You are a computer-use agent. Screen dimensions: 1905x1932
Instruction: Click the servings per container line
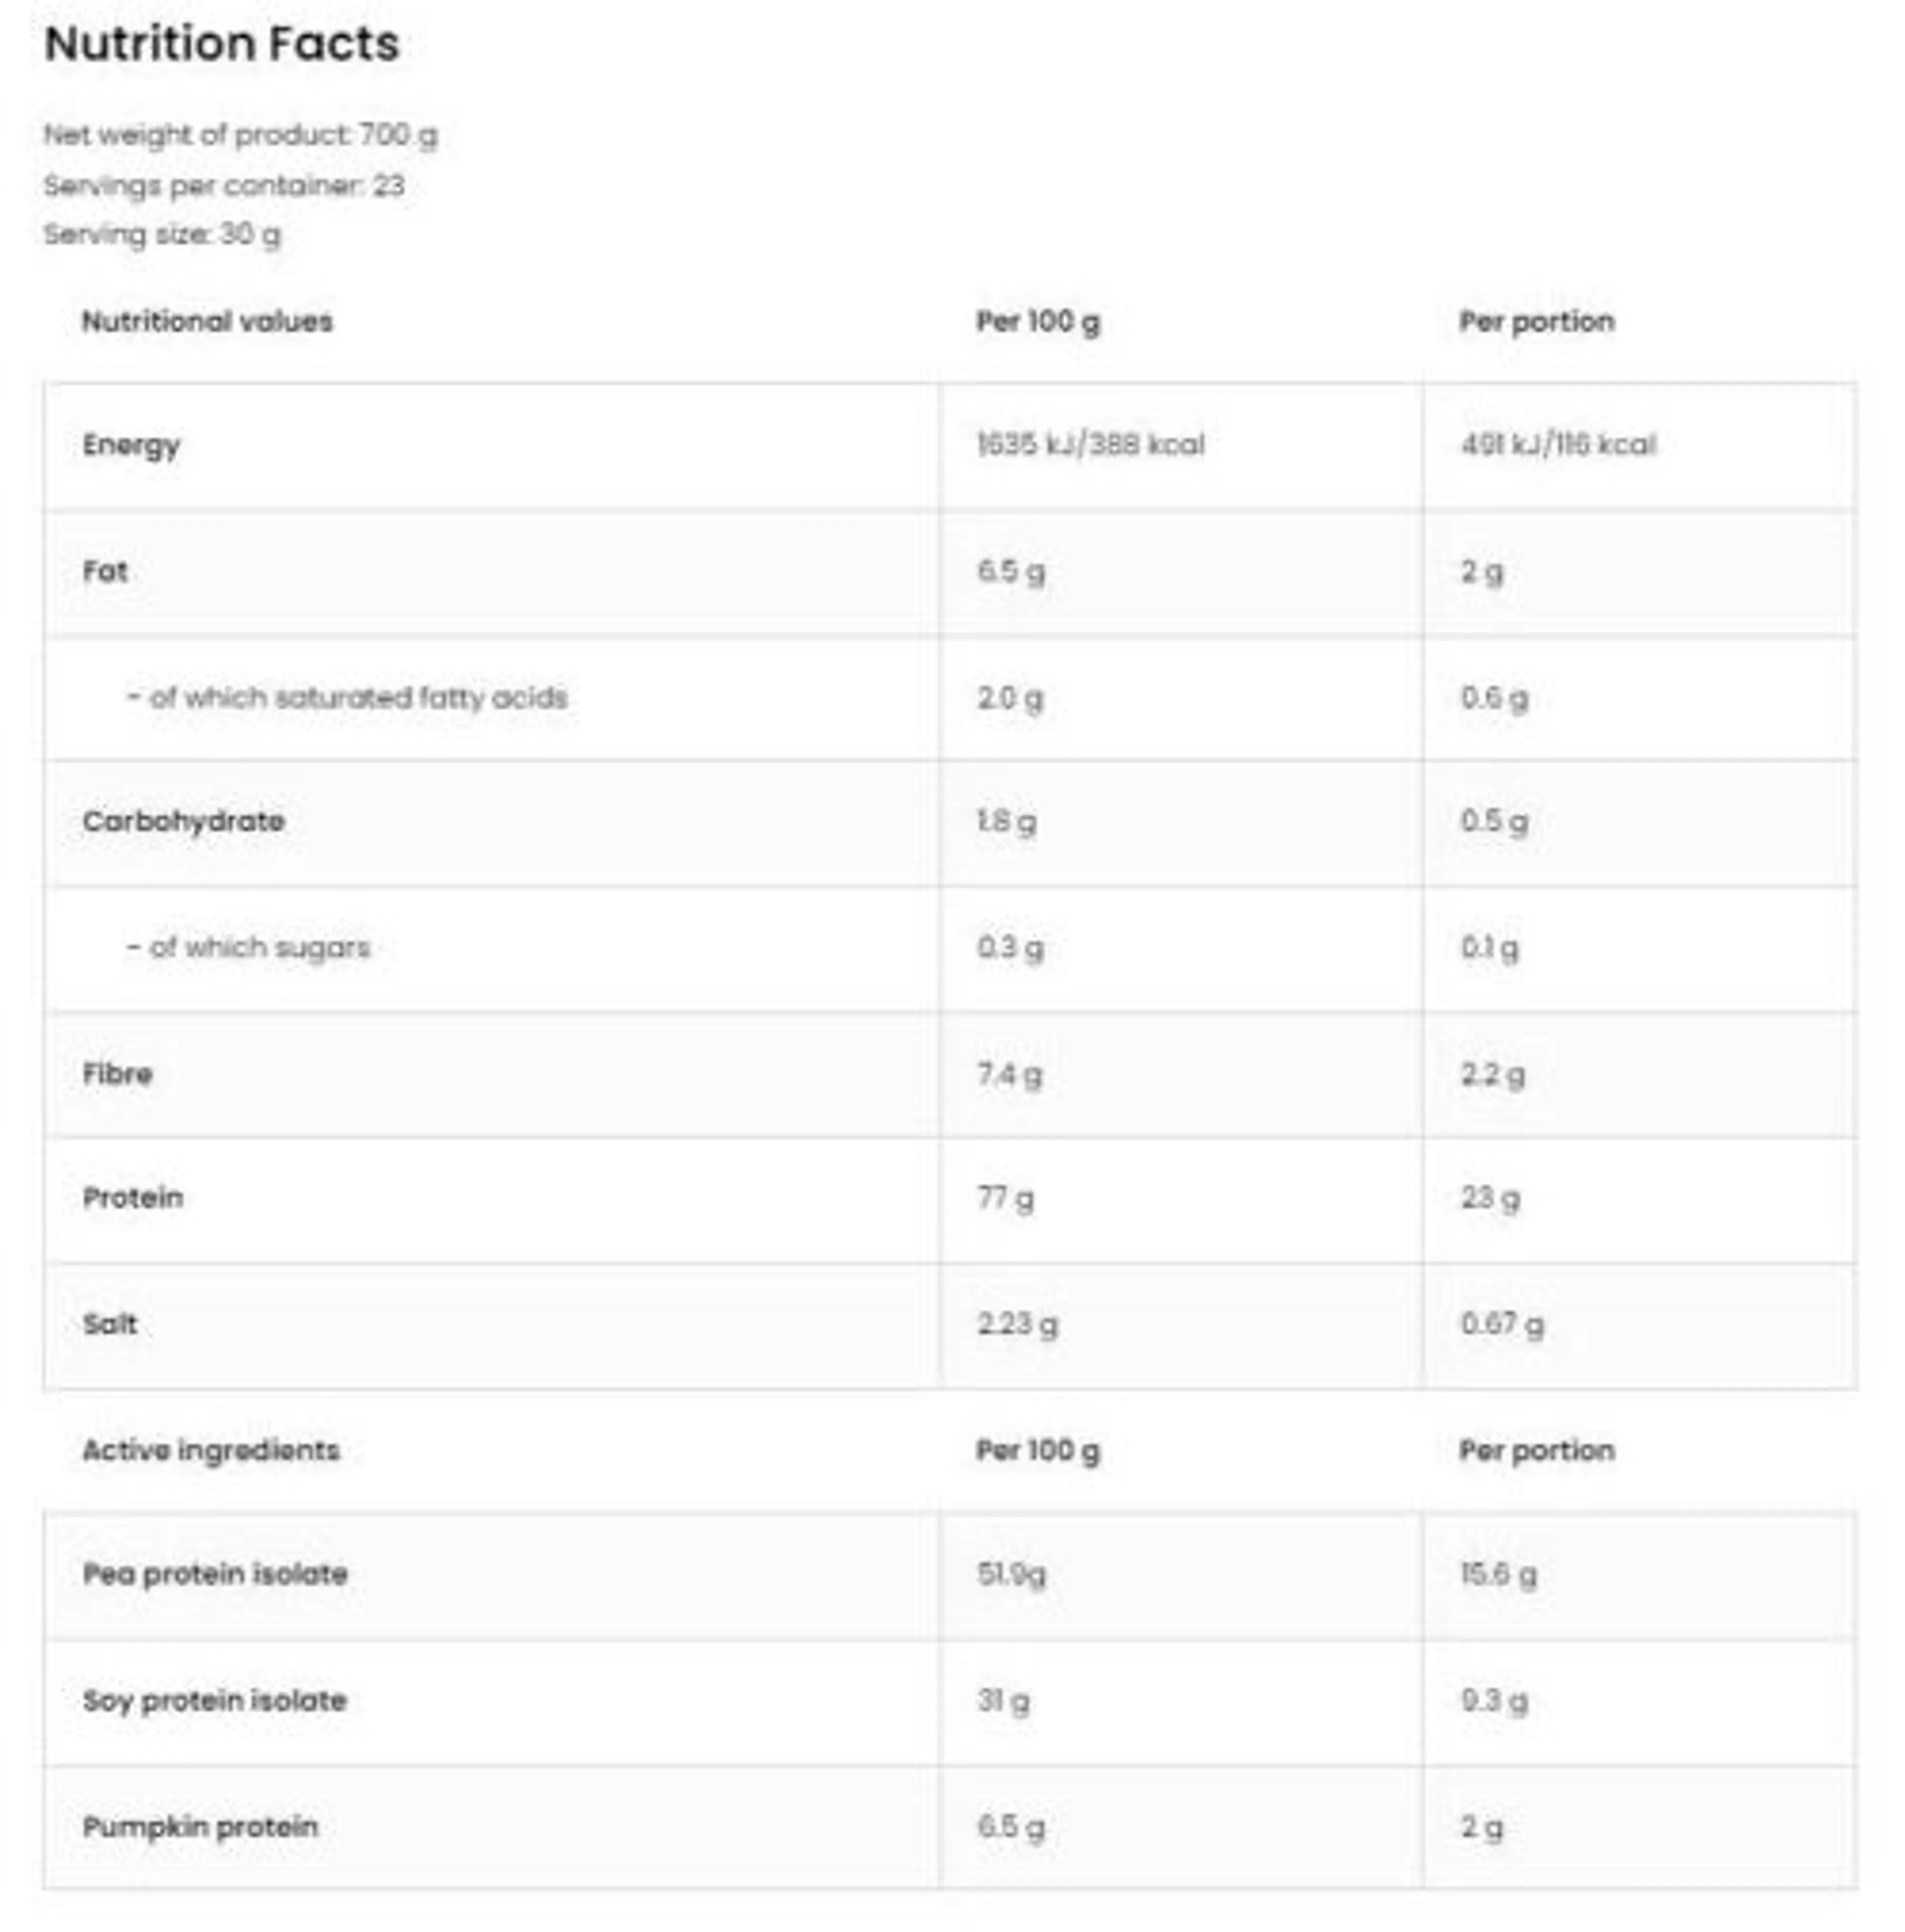tap(224, 185)
